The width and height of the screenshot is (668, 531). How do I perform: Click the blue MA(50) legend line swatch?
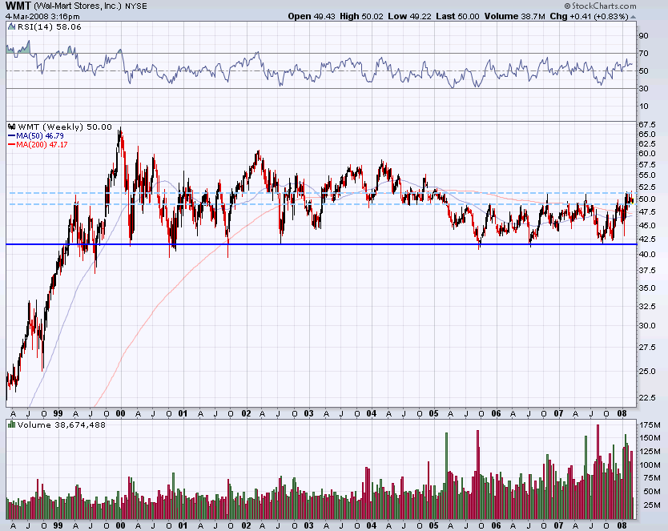11,136
